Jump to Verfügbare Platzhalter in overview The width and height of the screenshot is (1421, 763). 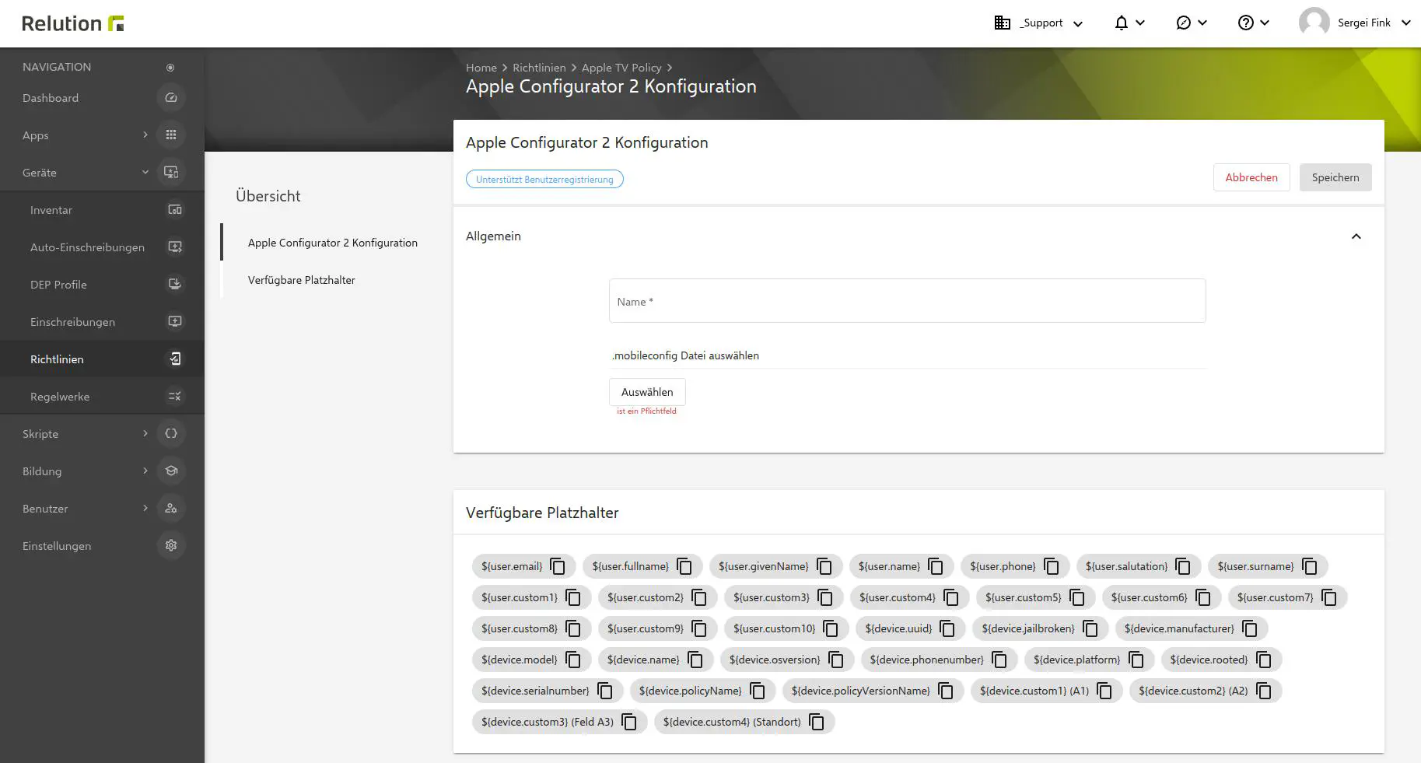pyautogui.click(x=302, y=280)
